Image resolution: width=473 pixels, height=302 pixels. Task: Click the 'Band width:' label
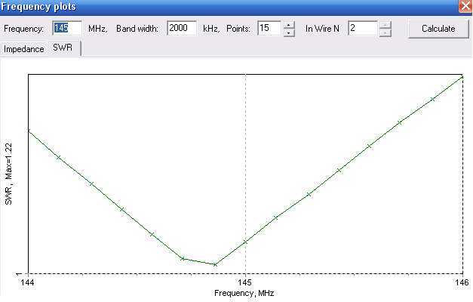tap(137, 29)
